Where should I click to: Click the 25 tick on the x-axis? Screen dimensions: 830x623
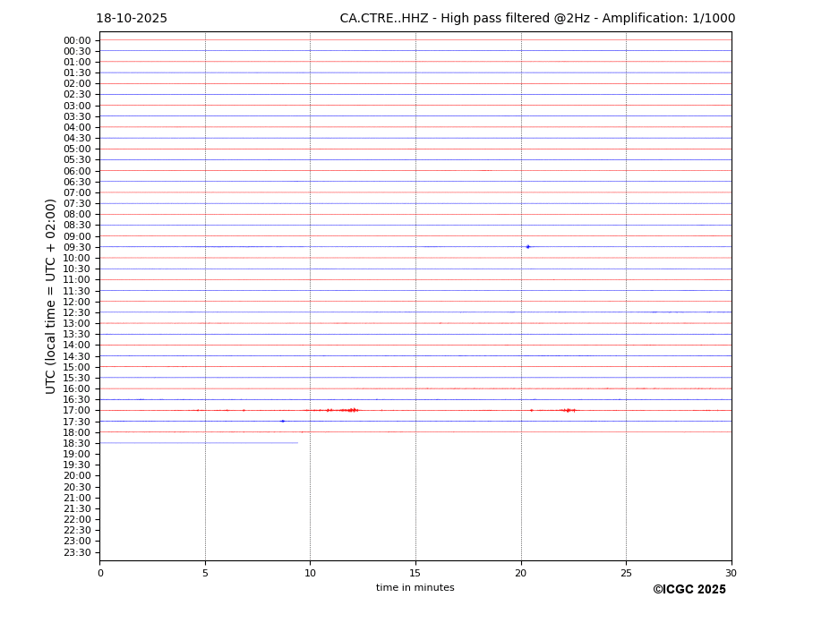click(626, 573)
